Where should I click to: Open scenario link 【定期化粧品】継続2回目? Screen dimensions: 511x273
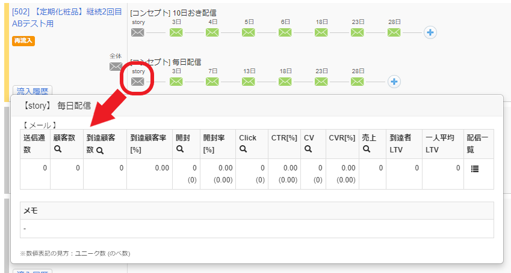pos(66,12)
